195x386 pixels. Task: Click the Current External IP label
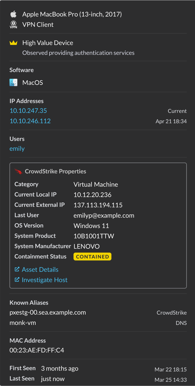pyautogui.click(x=40, y=205)
